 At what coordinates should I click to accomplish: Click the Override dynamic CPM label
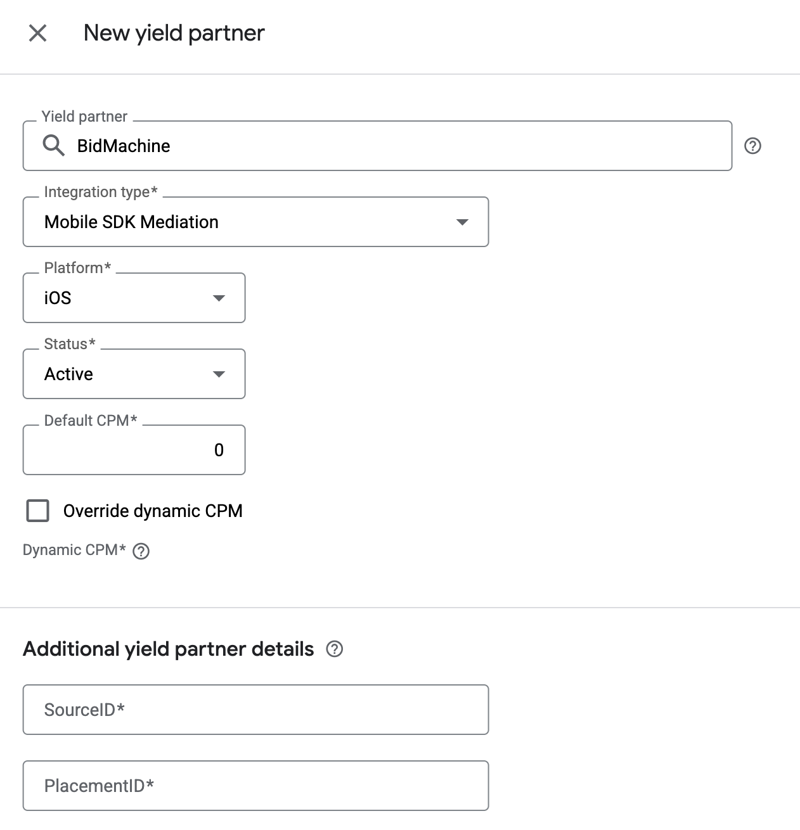pos(153,511)
